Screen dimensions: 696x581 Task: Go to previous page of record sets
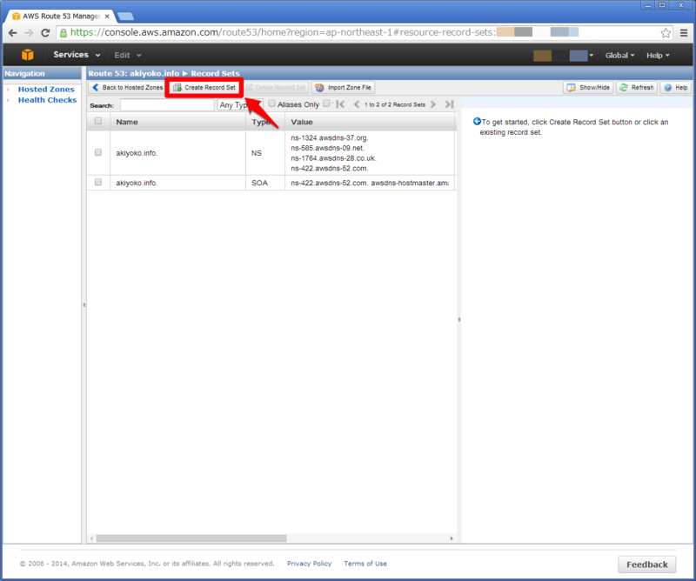pos(356,104)
